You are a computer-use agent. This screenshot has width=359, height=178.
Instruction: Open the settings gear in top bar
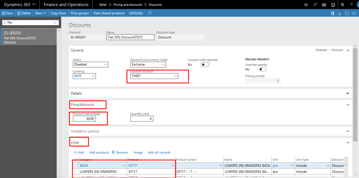click(x=342, y=5)
